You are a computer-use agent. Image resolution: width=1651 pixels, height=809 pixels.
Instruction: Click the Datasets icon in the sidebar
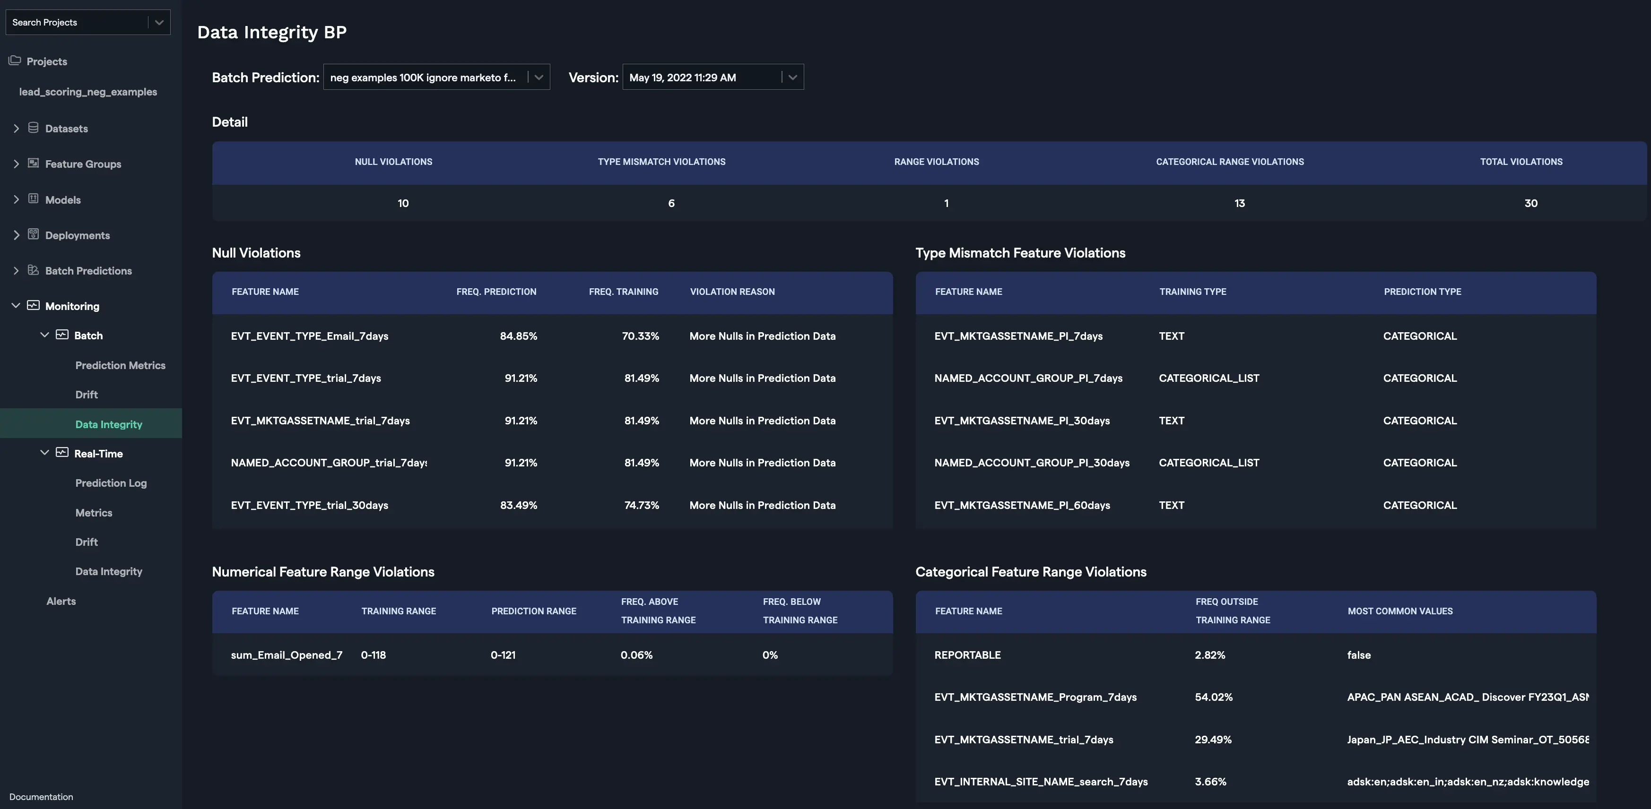(33, 128)
